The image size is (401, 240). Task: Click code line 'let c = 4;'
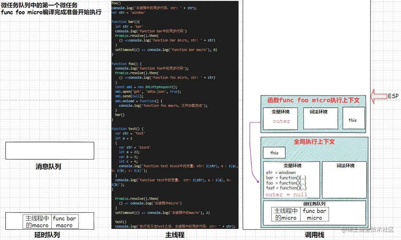[x=128, y=161]
